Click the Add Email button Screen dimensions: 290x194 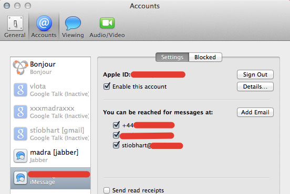coord(255,112)
